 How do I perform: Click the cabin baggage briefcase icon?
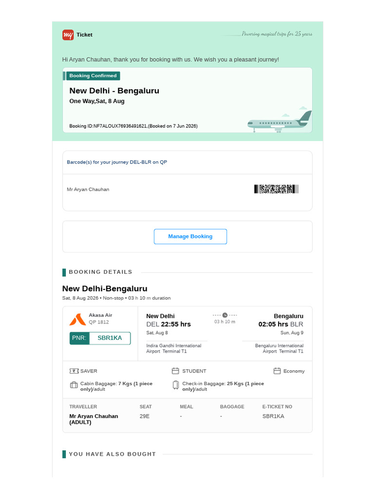74,385
